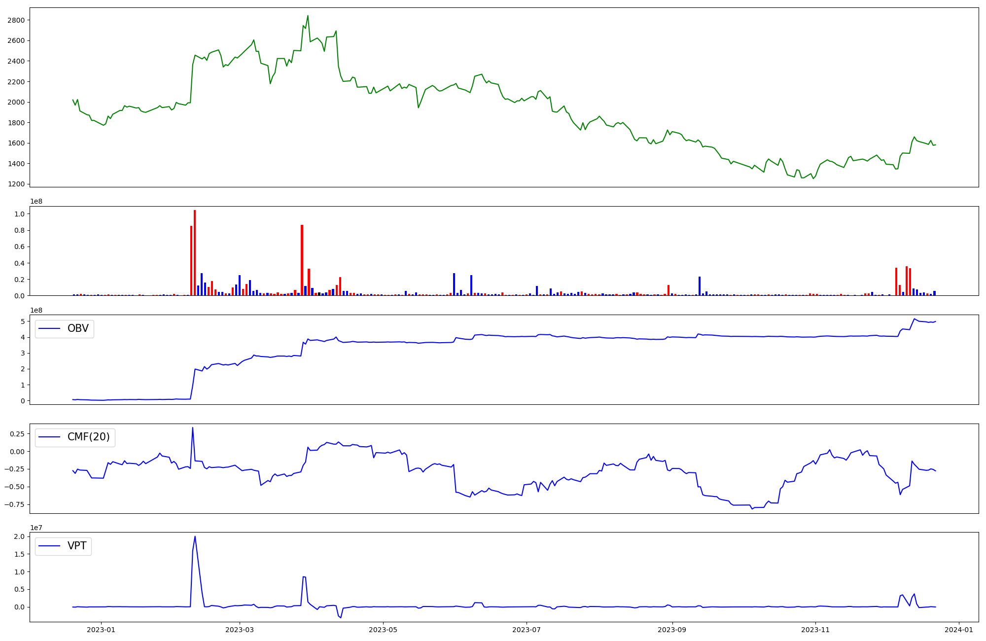This screenshot has height=641, width=986.
Task: Click the blue line sample in VPT legend
Action: click(x=49, y=546)
